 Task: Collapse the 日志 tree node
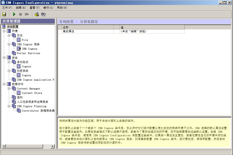(x=9, y=35)
